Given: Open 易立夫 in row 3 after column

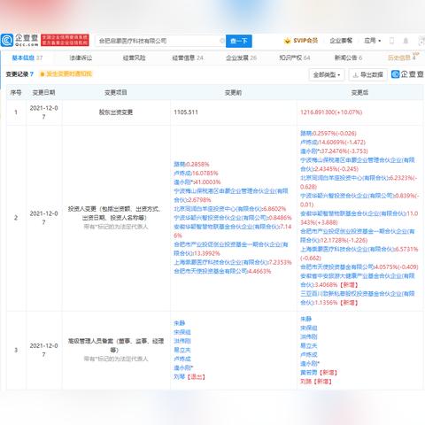Looking at the screenshot, I should [x=309, y=345].
